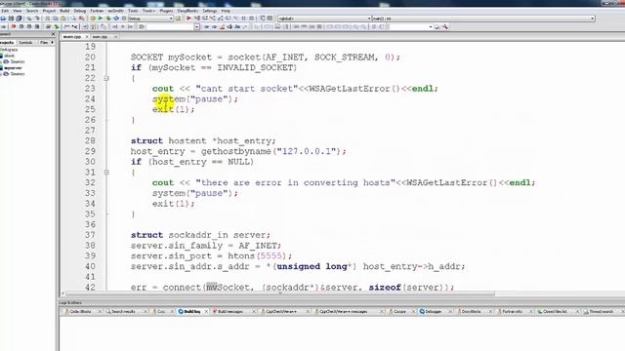
Task: Click the Paste toolbar icon
Action: [62, 19]
